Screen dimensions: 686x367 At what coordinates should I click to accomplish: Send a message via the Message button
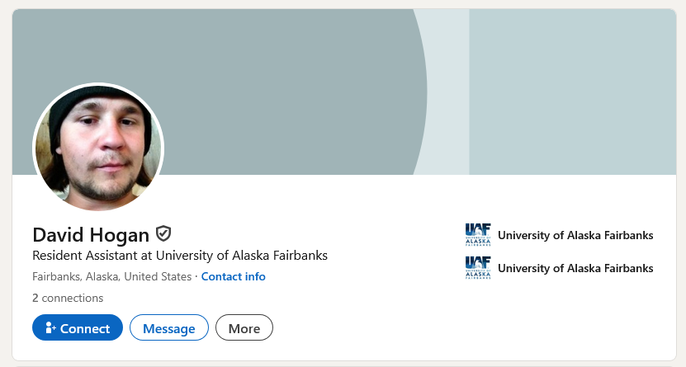pos(169,327)
